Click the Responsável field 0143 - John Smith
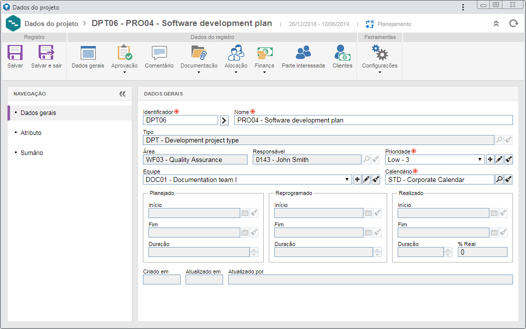The width and height of the screenshot is (526, 329). (x=307, y=160)
